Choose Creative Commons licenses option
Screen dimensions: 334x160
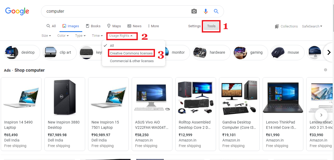click(x=131, y=53)
